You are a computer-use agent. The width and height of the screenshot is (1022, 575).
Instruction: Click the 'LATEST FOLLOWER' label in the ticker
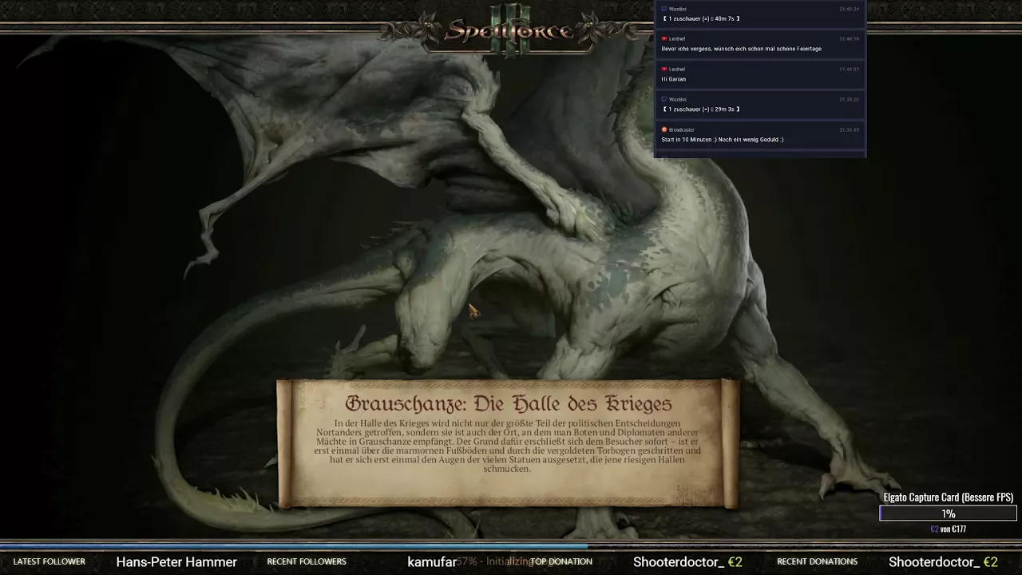pos(50,561)
